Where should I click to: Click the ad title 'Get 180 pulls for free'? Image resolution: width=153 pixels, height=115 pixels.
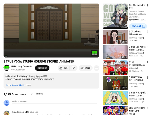coord(137,6)
